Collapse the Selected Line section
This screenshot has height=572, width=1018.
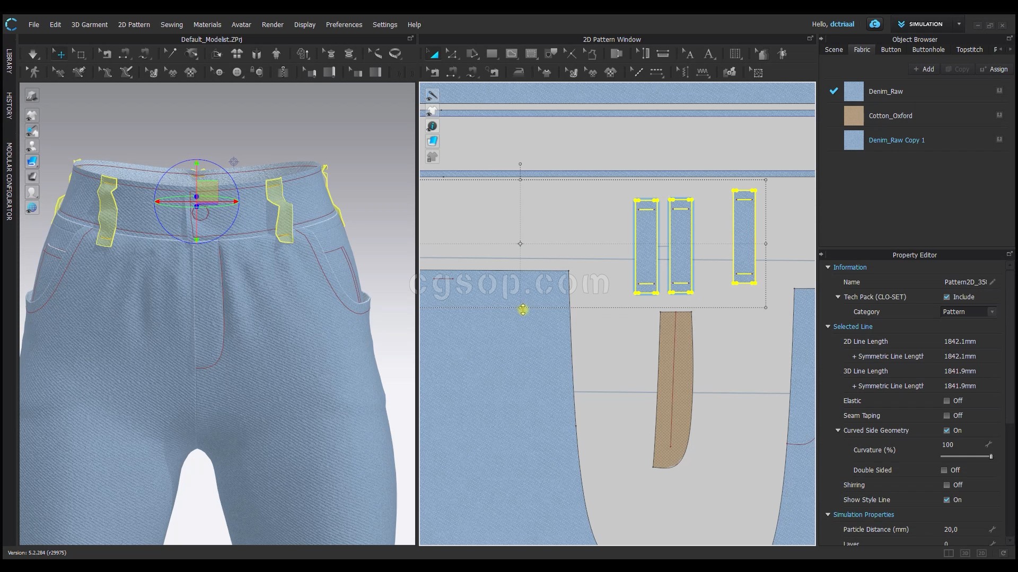coord(828,327)
